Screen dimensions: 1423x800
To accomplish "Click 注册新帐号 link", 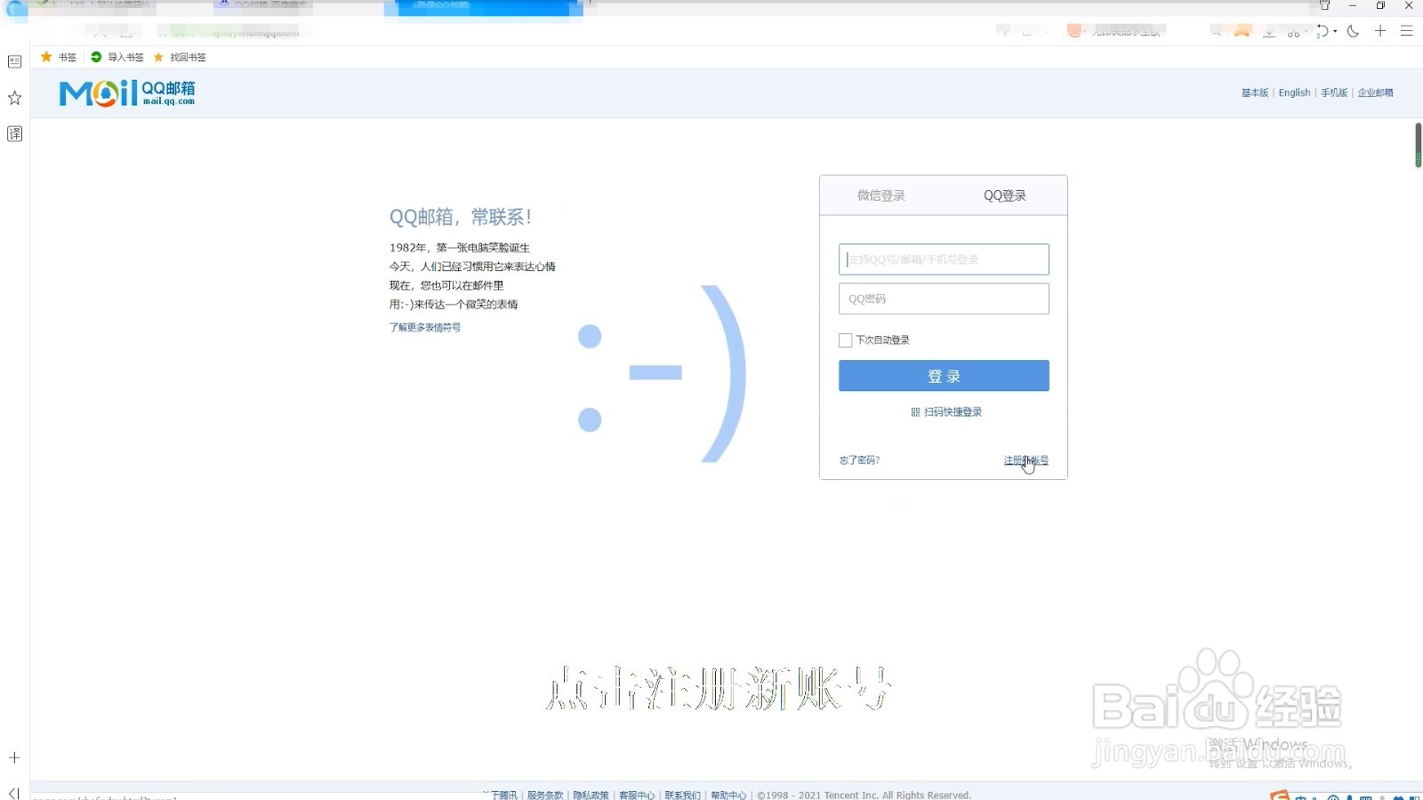I will [x=1026, y=460].
